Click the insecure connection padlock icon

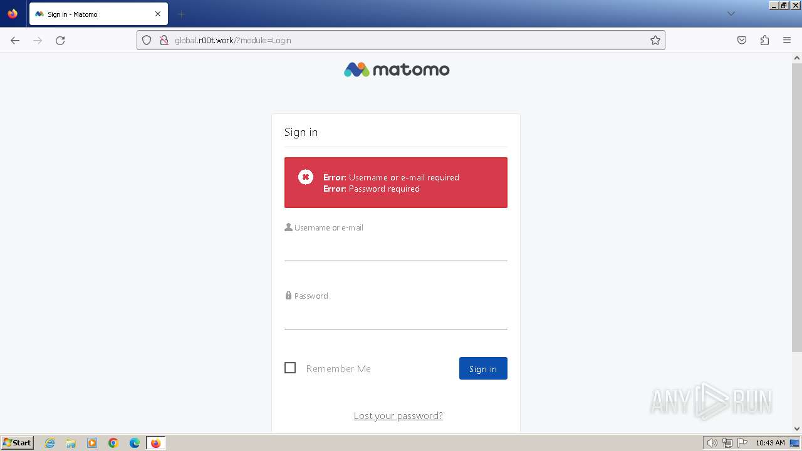[164, 40]
